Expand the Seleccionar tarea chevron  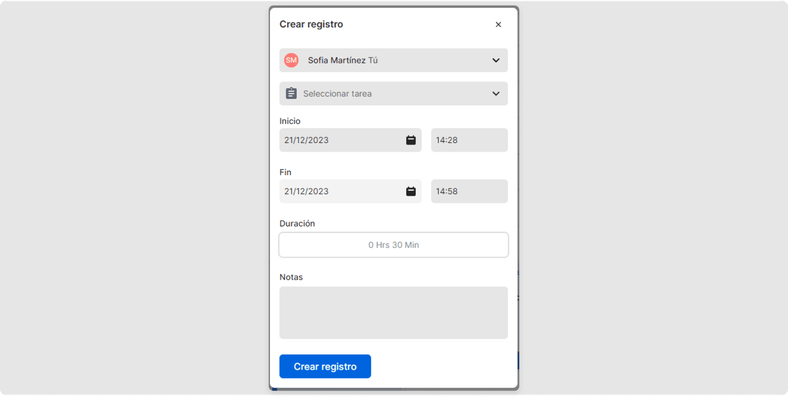tap(496, 94)
